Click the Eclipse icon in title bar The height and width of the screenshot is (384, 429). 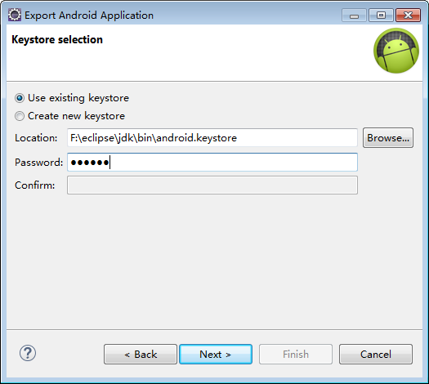[15, 15]
